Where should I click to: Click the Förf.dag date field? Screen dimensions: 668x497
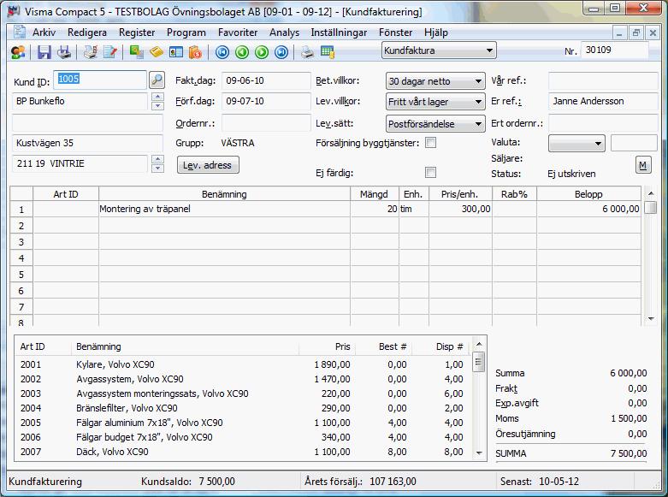(266, 102)
